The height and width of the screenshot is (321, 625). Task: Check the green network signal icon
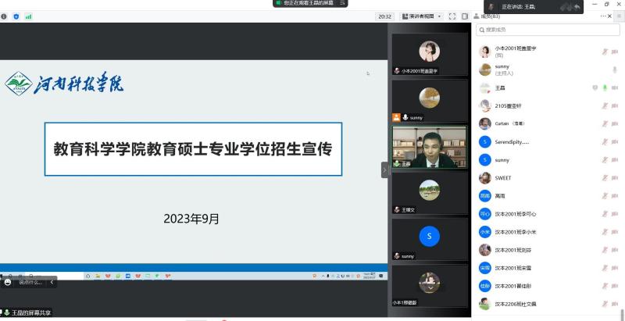click(x=28, y=16)
